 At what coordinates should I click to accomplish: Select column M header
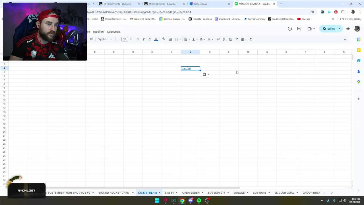tap(248, 52)
